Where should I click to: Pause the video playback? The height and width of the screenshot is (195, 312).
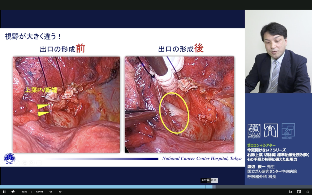pyautogui.click(x=4, y=192)
